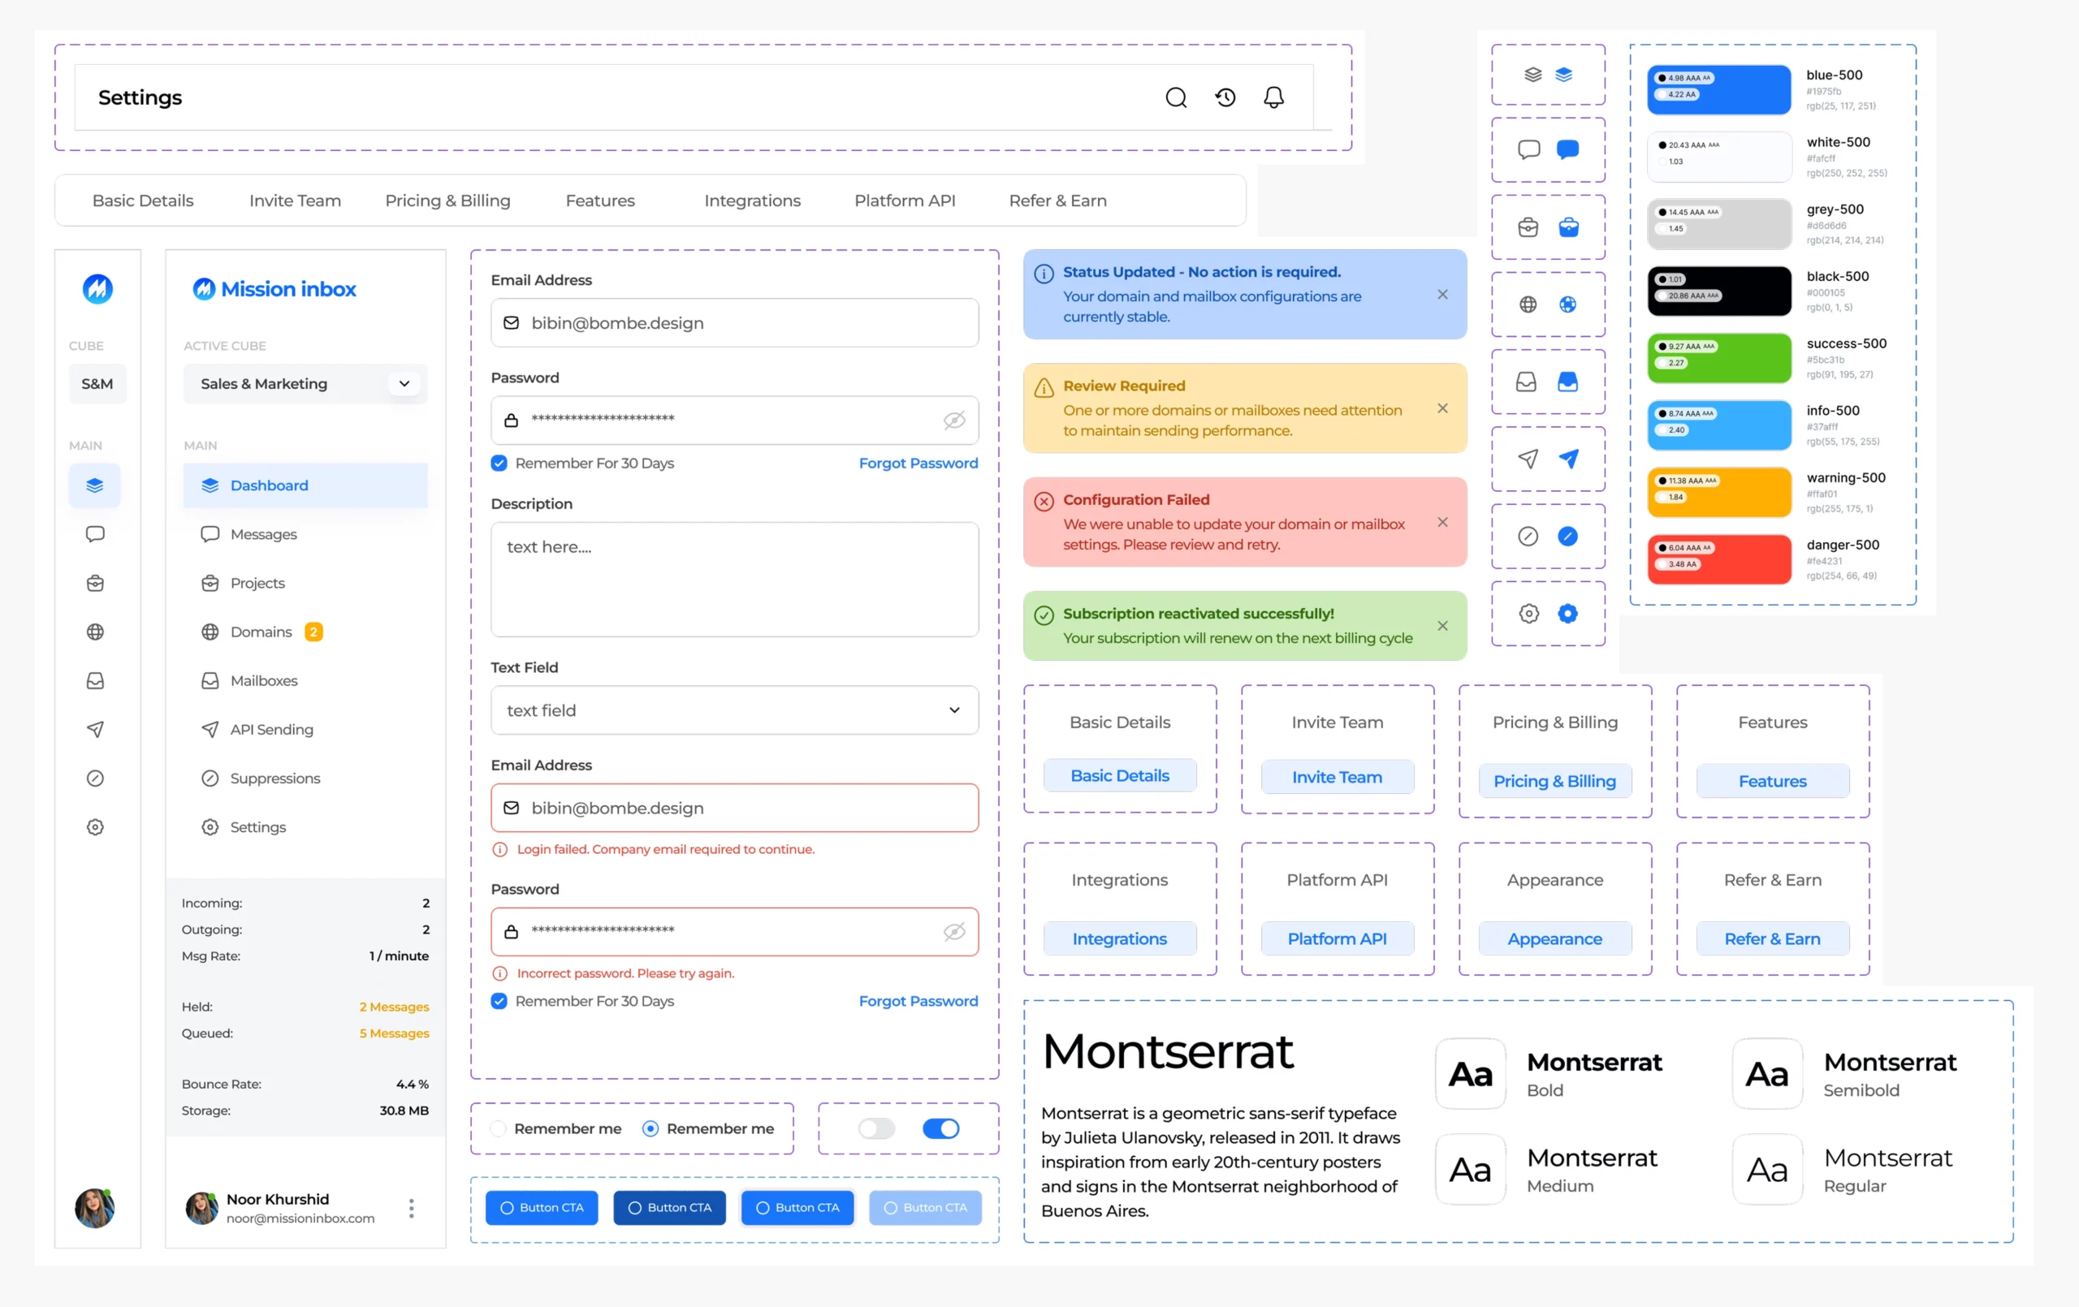Click the search icon in Settings header

click(x=1176, y=97)
